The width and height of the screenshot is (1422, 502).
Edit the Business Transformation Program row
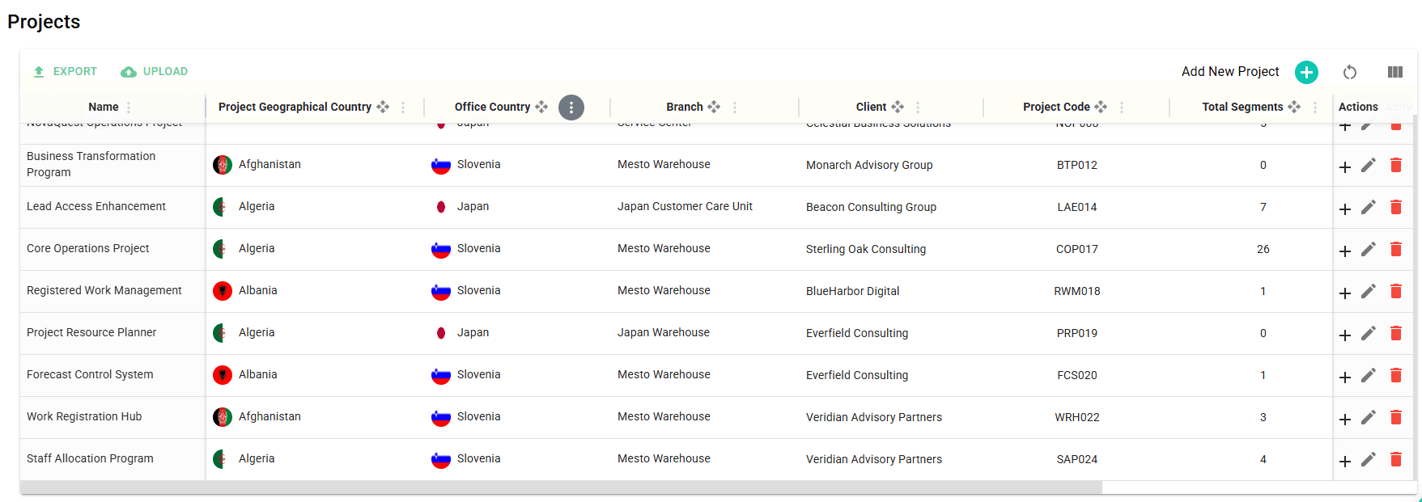click(x=1369, y=165)
